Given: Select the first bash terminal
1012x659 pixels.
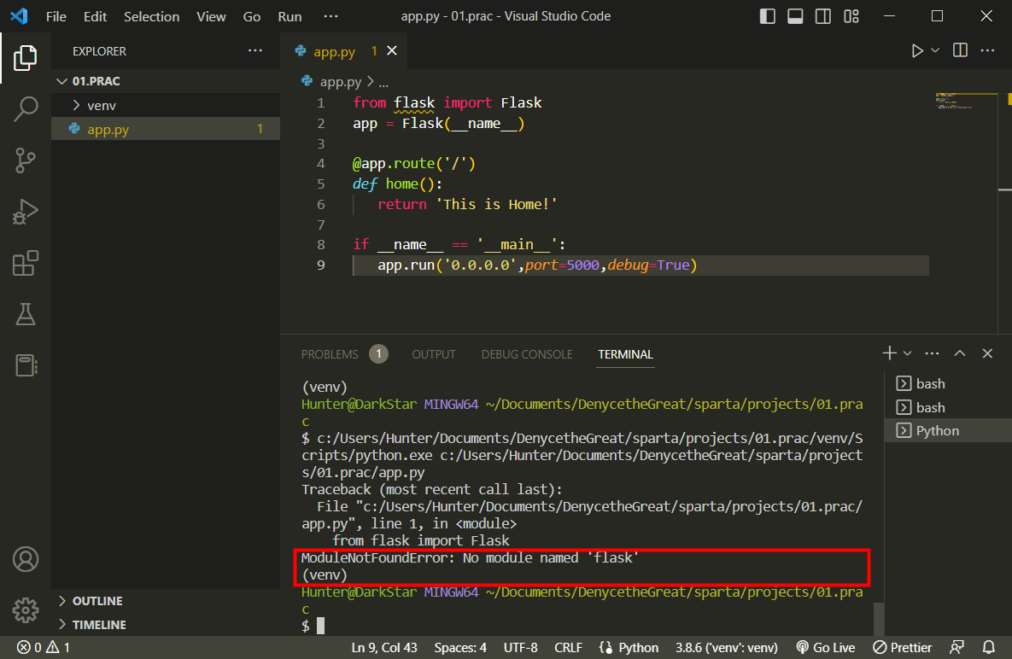Looking at the screenshot, I should click(947, 383).
